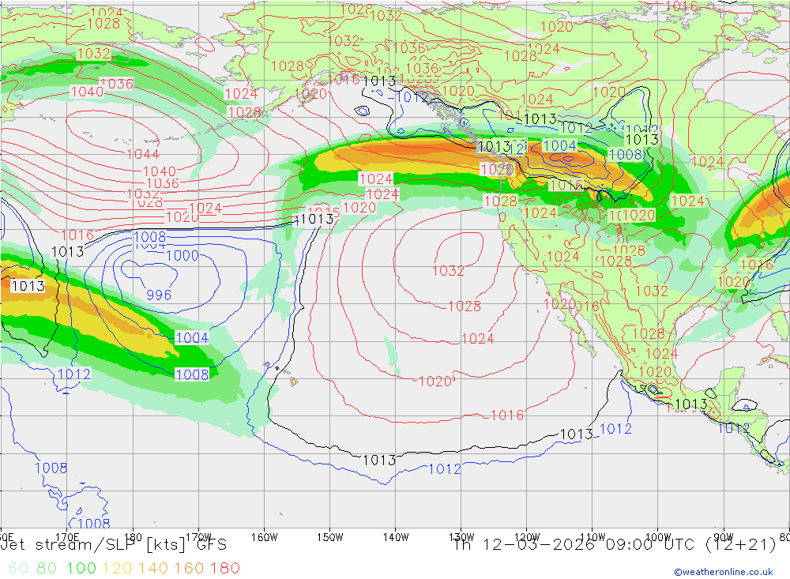
Task: Click the 160W longitude axis label
Action: click(264, 536)
